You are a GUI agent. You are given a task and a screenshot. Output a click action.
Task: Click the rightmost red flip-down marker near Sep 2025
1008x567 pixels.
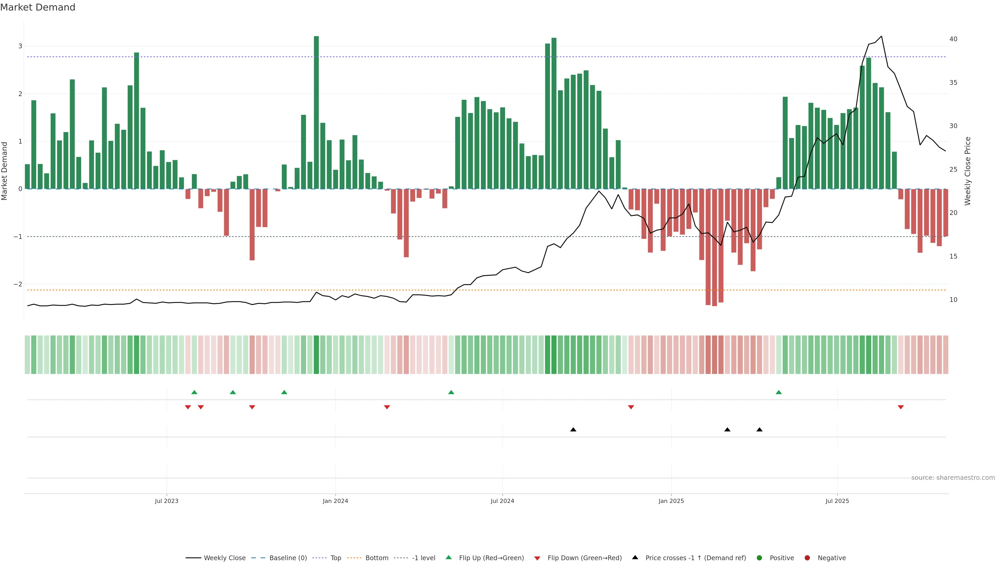[x=901, y=407]
